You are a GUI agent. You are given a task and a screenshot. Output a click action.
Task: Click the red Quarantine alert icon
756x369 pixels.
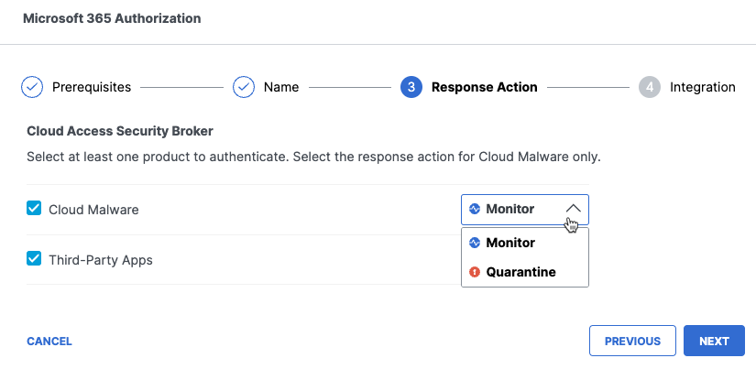(475, 272)
